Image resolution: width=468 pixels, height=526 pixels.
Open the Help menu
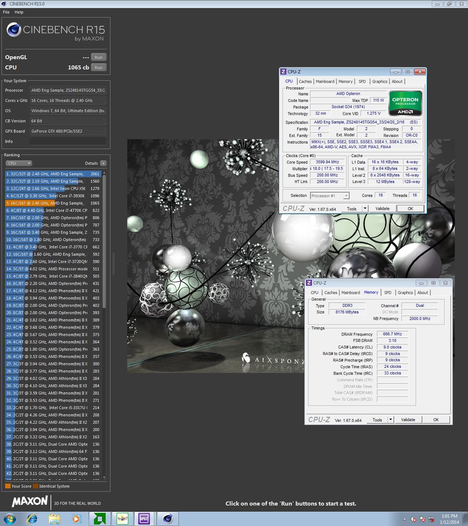tap(19, 12)
